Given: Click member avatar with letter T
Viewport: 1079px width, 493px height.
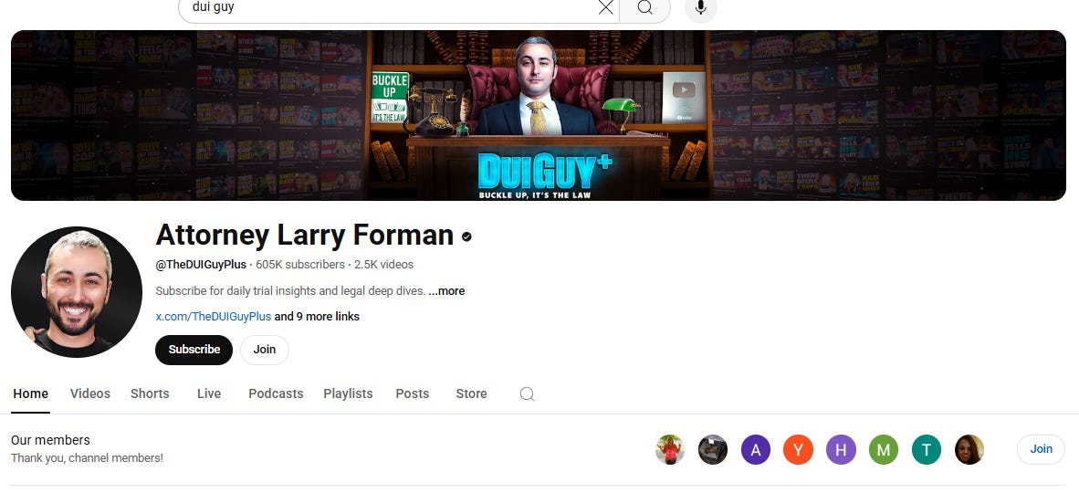Looking at the screenshot, I should (x=927, y=450).
